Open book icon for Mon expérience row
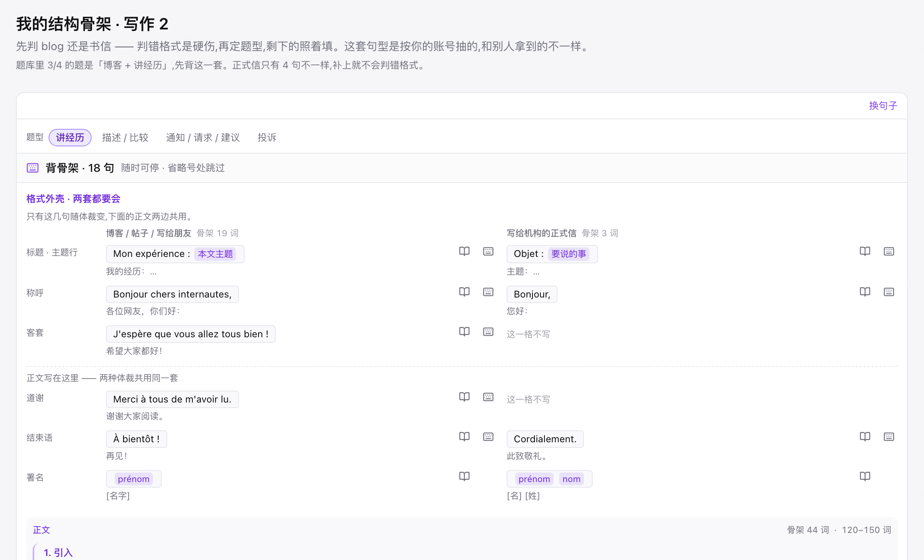Image resolution: width=924 pixels, height=560 pixels. pos(464,251)
